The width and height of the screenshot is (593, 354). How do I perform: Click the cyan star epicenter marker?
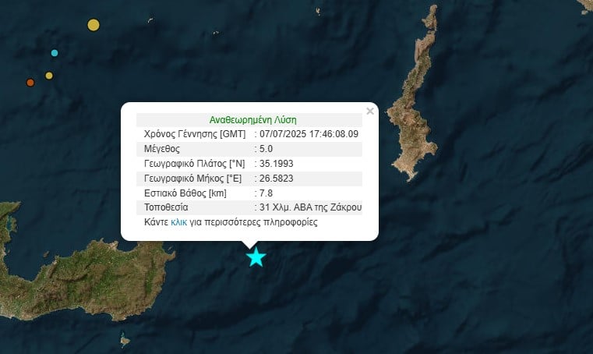pyautogui.click(x=256, y=257)
